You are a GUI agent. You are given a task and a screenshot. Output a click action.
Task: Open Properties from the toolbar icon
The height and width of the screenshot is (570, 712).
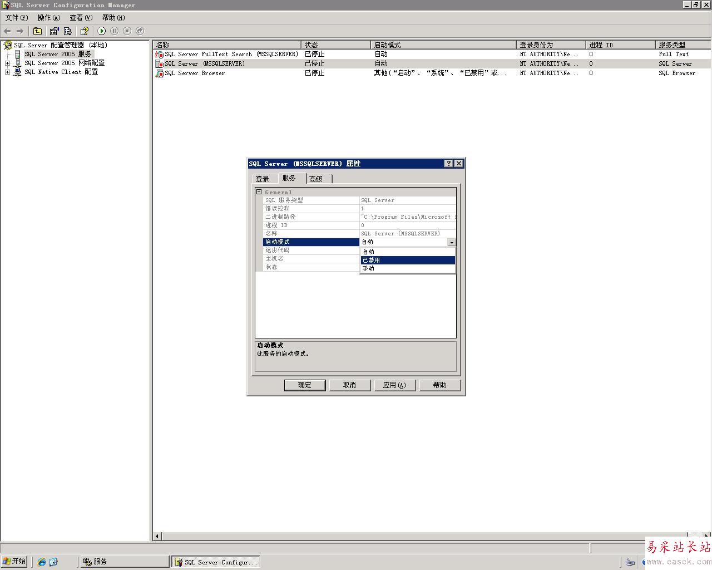54,31
